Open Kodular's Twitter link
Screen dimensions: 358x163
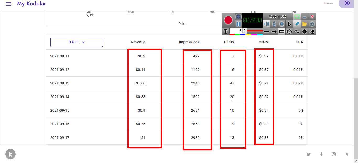pyautogui.click(x=309, y=154)
